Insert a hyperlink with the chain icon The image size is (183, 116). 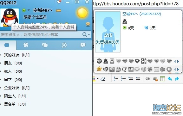[x=148, y=79]
